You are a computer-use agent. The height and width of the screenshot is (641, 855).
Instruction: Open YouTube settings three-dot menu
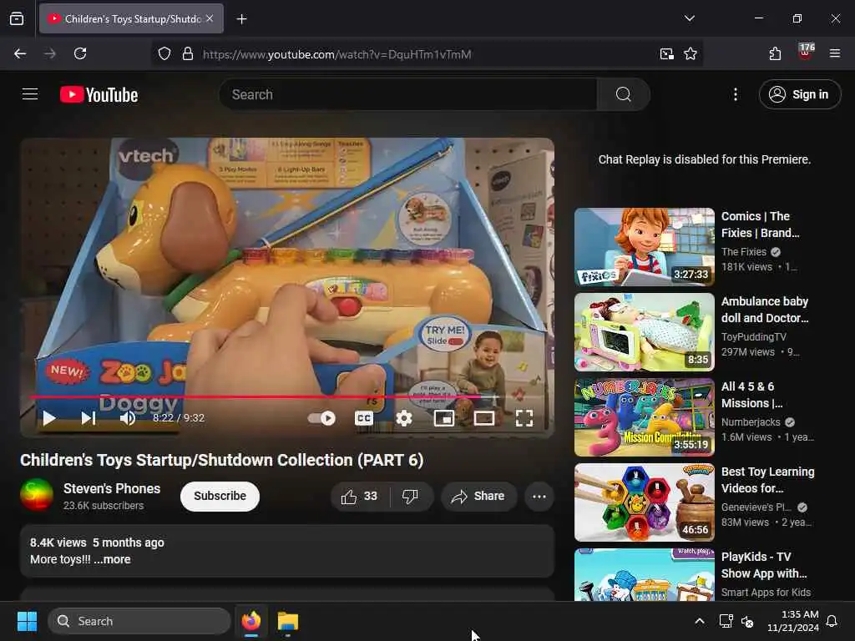[x=735, y=94]
